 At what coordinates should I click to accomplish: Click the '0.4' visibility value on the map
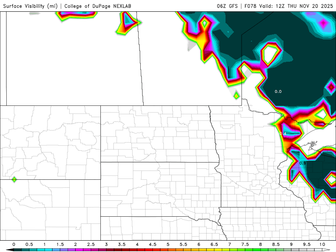tap(283, 133)
